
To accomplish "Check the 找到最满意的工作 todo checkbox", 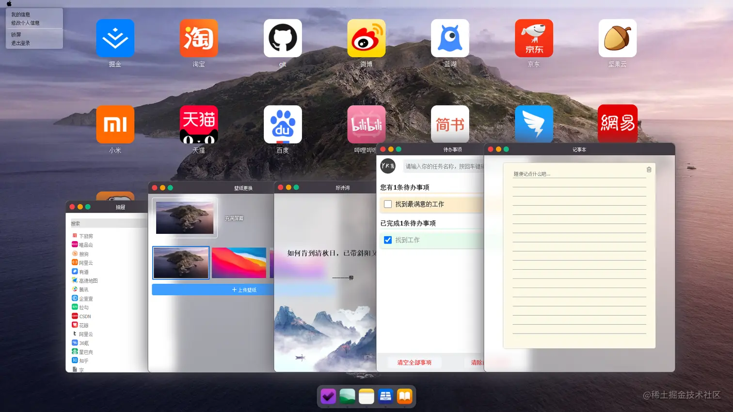I will [x=388, y=204].
